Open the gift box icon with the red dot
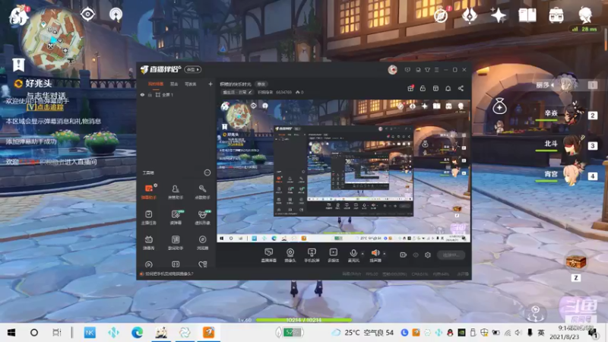The image size is (608, 342). (410, 88)
